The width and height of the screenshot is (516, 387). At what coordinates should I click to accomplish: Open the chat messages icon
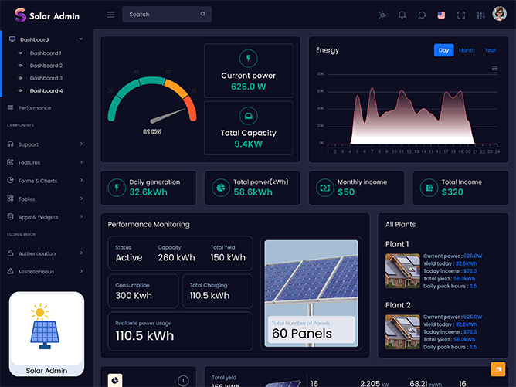click(x=422, y=15)
